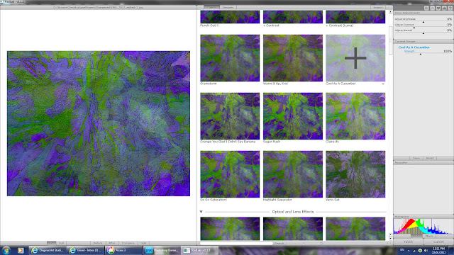Show hidden system tray icons arrow
This screenshot has width=454, height=255.
409,250
